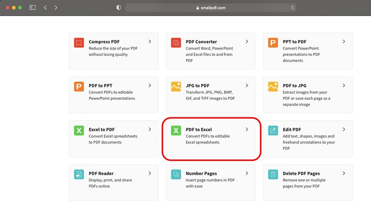Open the Excel to PDF title link
371x208 pixels.
pos(102,129)
